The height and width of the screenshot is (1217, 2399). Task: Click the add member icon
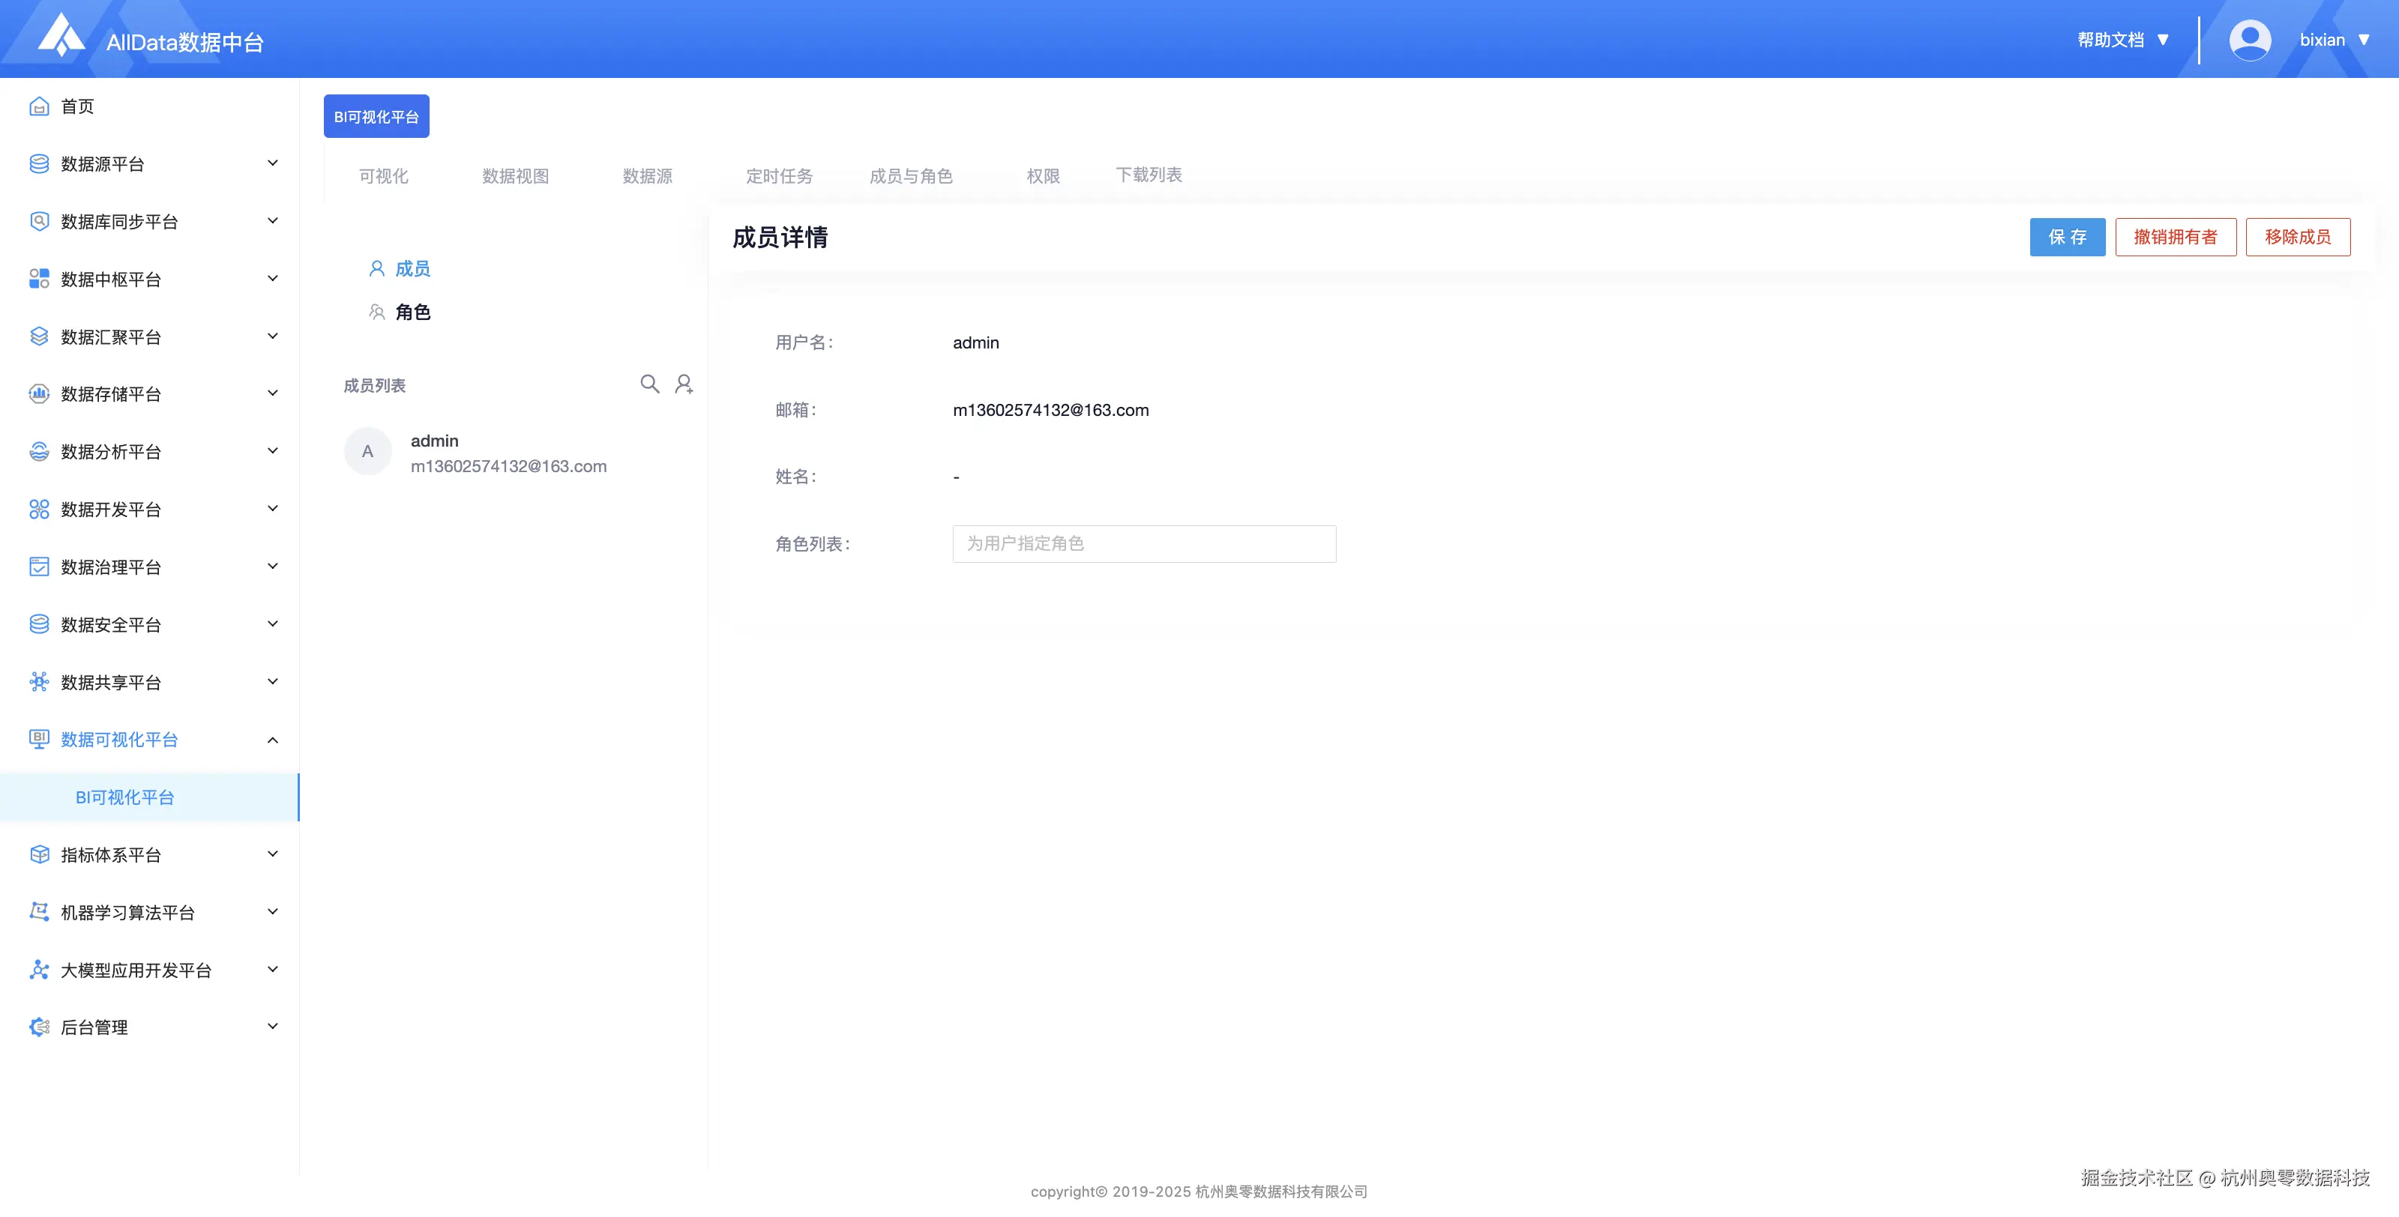[x=684, y=384]
